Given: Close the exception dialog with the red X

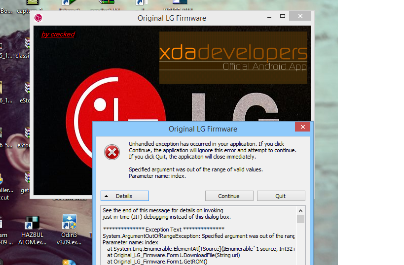Looking at the screenshot, I should (x=302, y=127).
